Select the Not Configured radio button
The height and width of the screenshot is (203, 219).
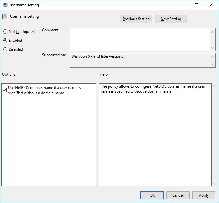coord(5,32)
